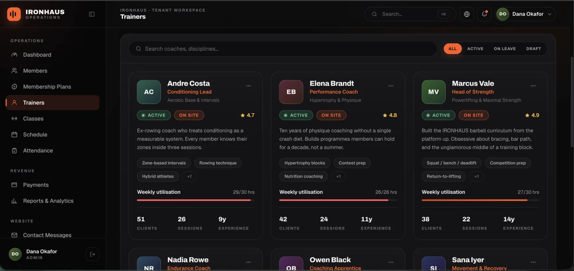Open Elena Brandt card options menu
The height and width of the screenshot is (271, 574).
[391, 86]
